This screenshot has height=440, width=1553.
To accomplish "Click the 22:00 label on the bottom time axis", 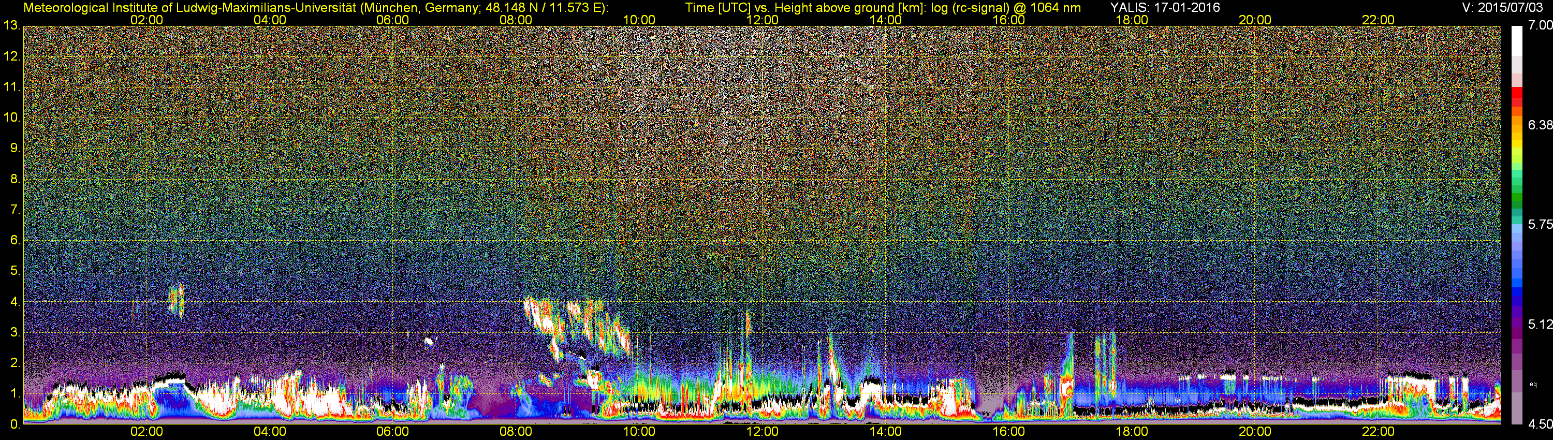I will pos(1378,432).
